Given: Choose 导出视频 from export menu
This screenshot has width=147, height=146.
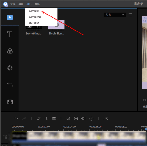Looking at the screenshot, I should click(x=34, y=11).
